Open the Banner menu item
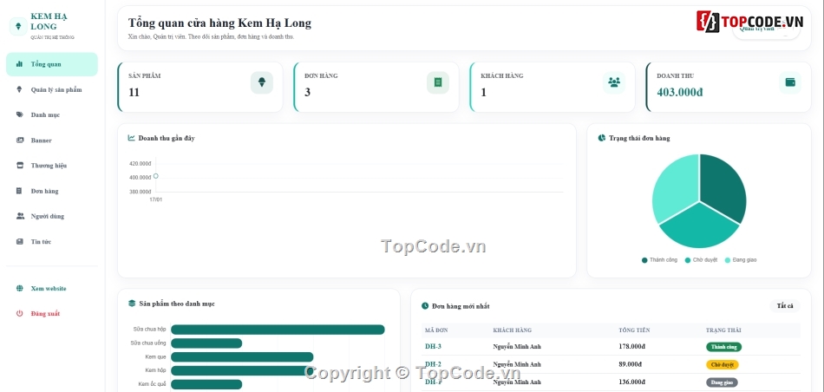Viewport: 824px width, 392px height. [51, 140]
